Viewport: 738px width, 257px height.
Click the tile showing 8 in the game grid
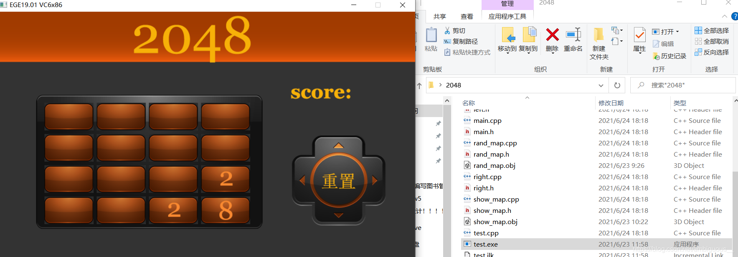[226, 210]
